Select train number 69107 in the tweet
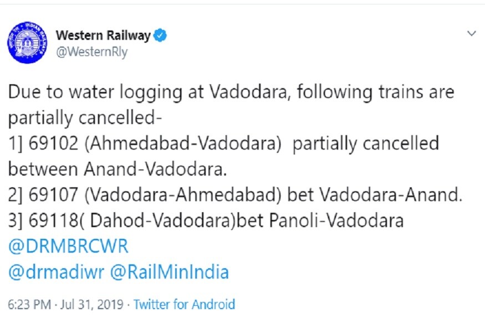Viewport: 485px width, 323px height. pyautogui.click(x=53, y=194)
